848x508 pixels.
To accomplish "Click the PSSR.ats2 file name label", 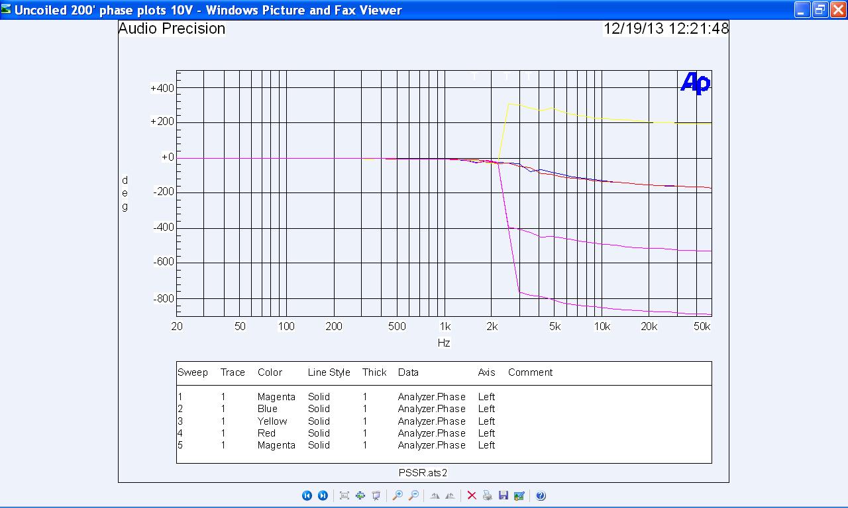I will click(x=423, y=472).
